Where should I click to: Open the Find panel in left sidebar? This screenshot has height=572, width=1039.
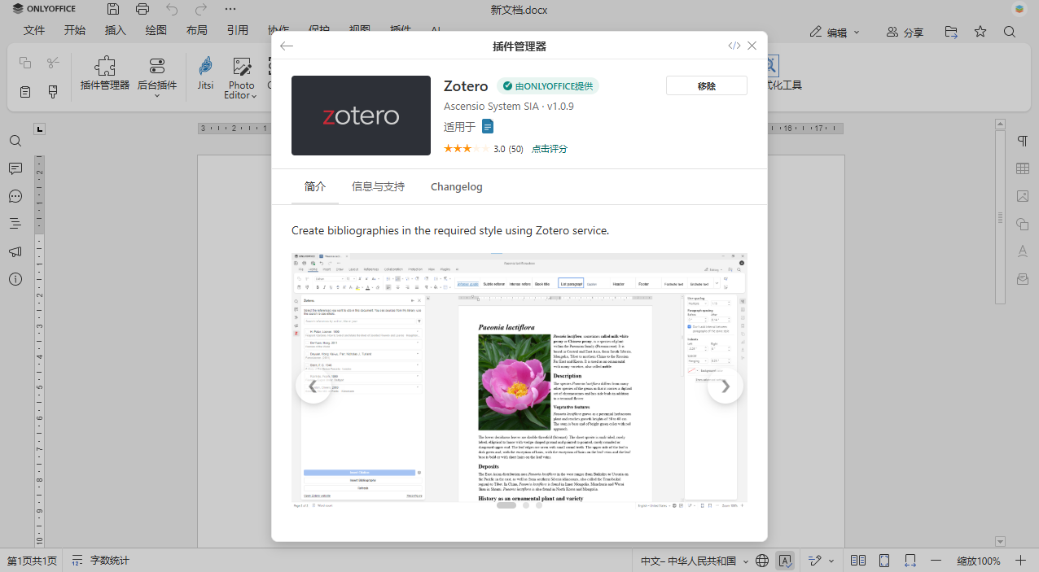pos(15,141)
